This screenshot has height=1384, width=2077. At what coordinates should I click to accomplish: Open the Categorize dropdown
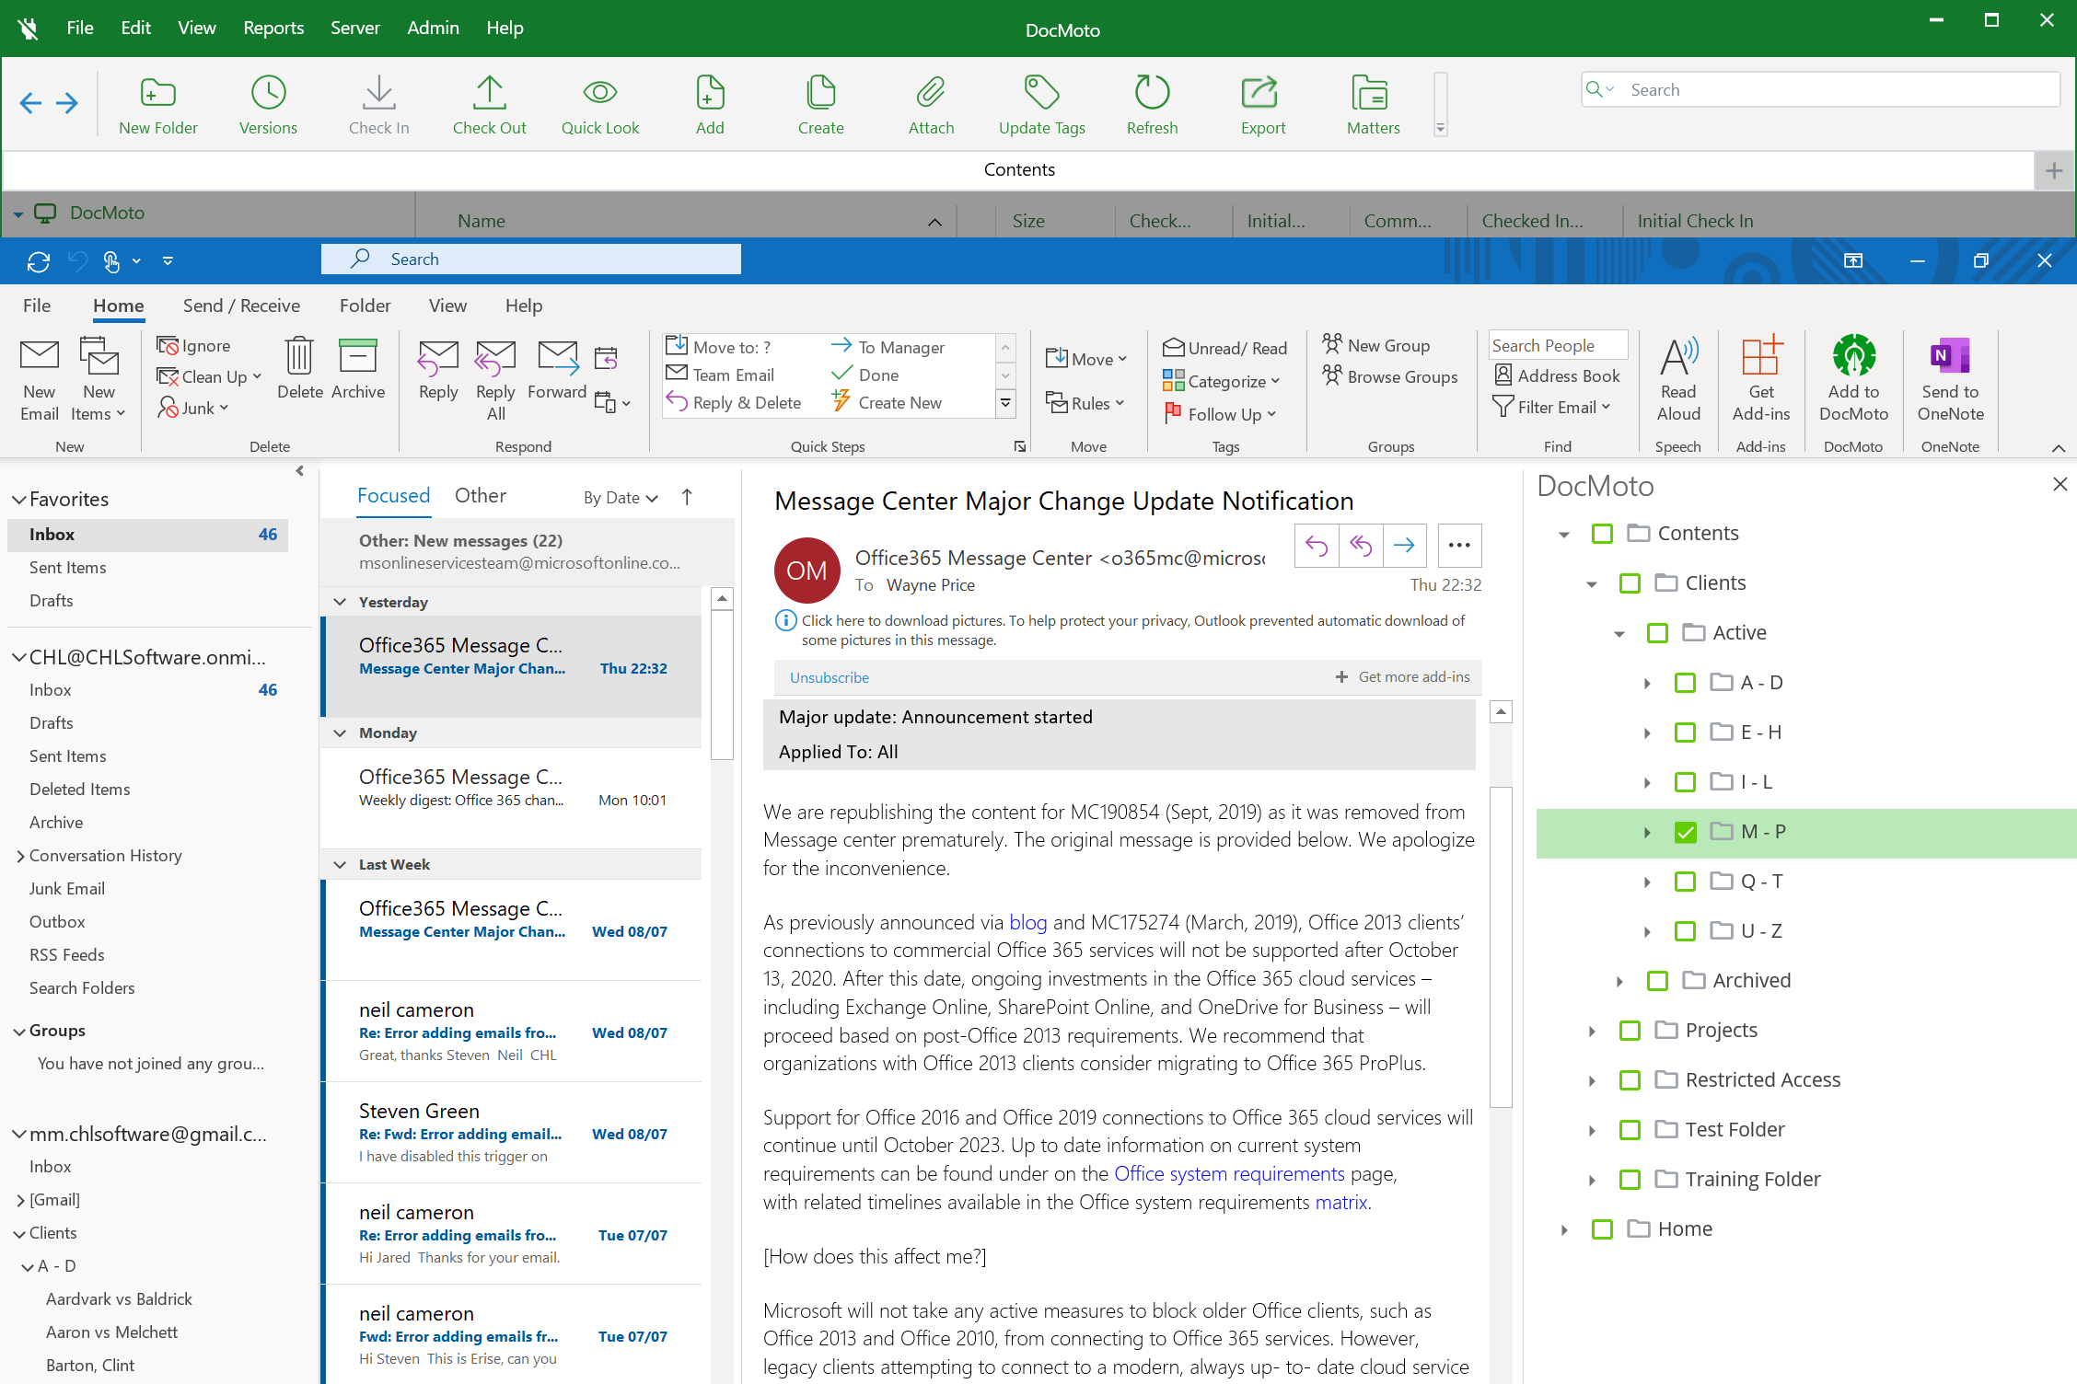[1222, 381]
